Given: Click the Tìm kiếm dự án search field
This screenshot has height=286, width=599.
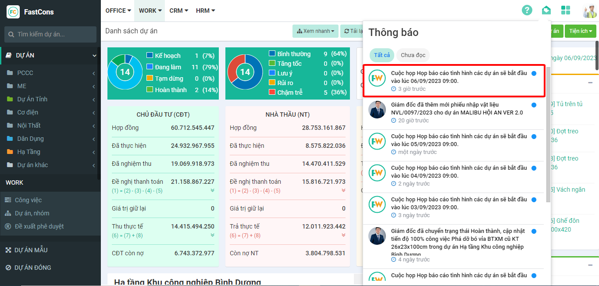Looking at the screenshot, I should 50,34.
